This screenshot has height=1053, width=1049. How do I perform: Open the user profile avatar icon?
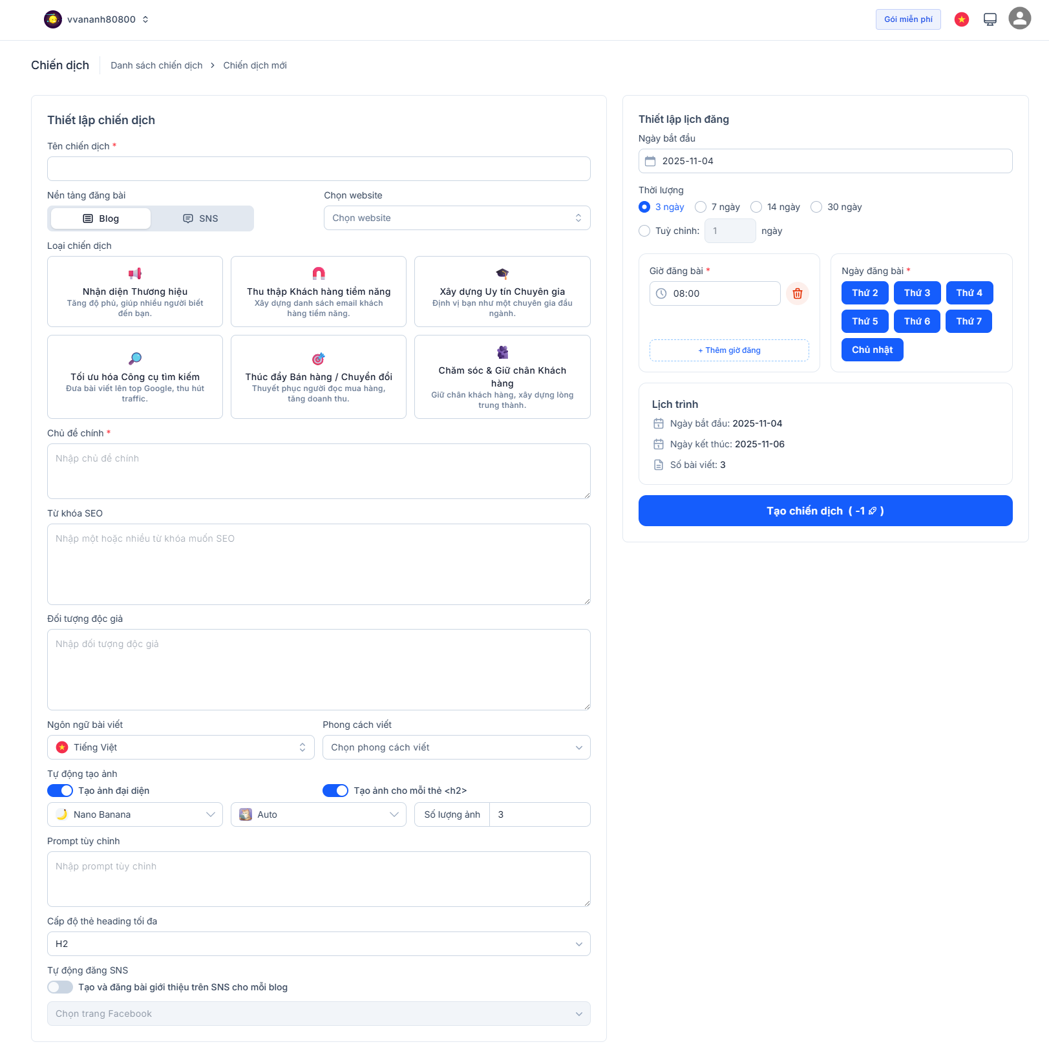pyautogui.click(x=1019, y=19)
